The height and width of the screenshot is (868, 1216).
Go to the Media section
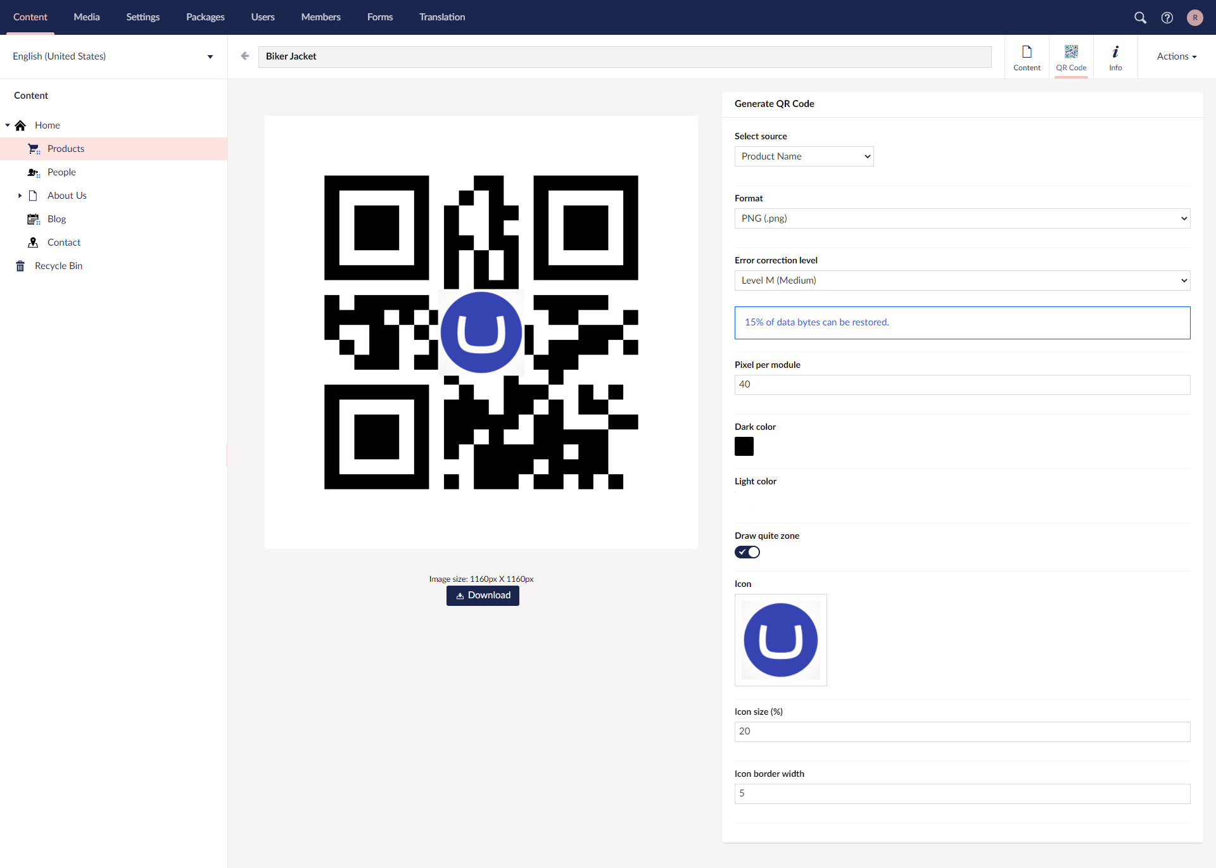click(87, 17)
